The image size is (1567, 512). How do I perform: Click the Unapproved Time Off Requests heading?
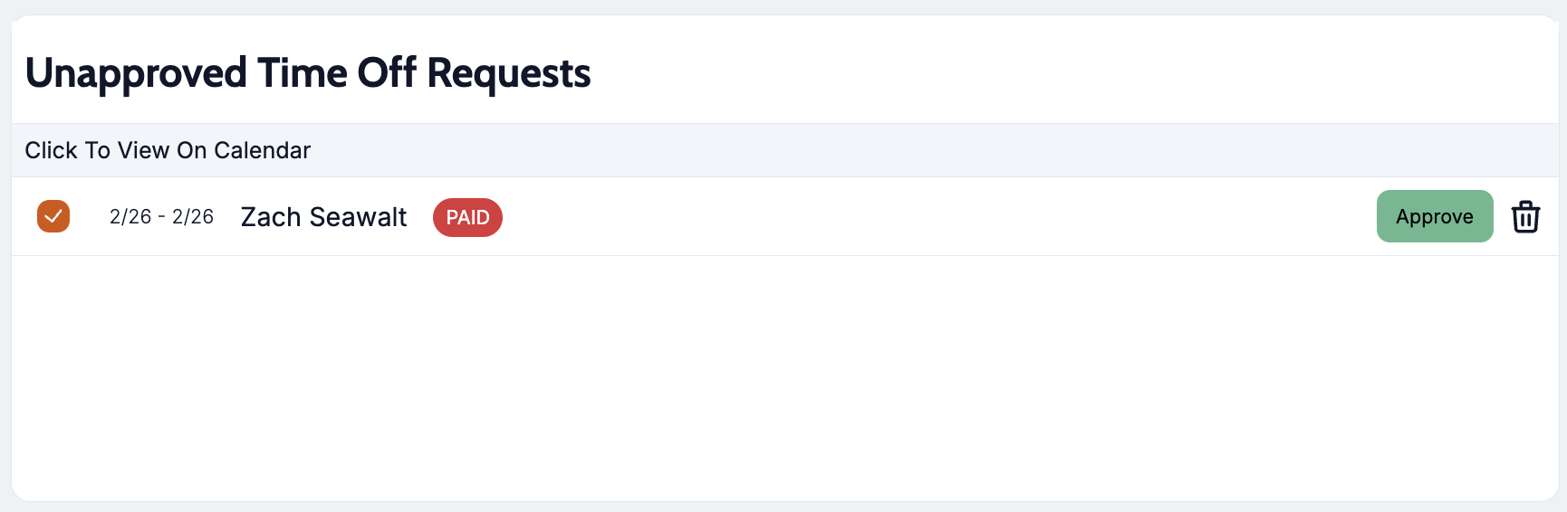click(308, 72)
